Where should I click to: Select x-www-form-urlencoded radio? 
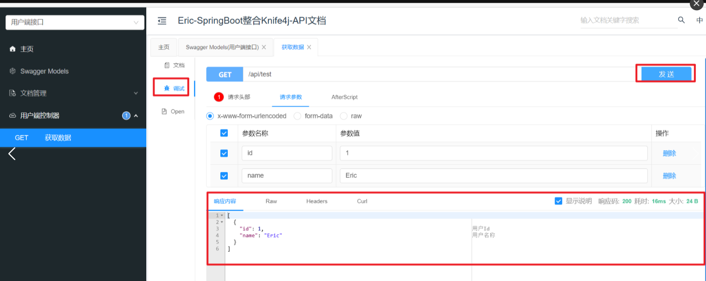[x=210, y=116]
